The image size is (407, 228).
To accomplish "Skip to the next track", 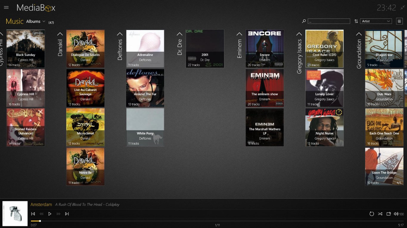I will pos(67,214).
